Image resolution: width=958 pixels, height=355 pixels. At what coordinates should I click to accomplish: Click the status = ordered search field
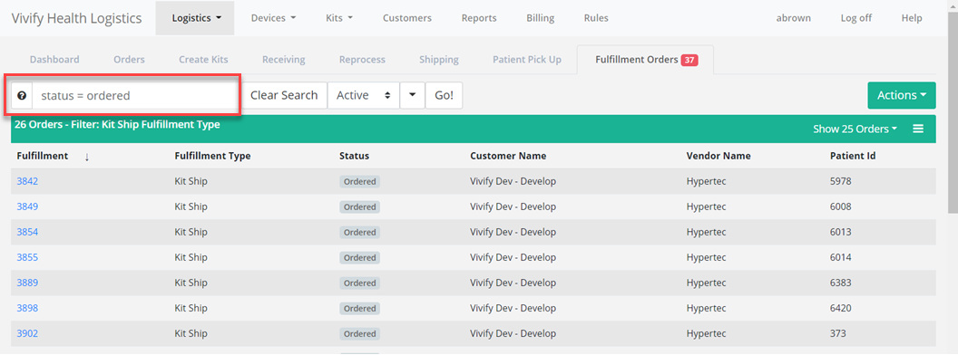[135, 96]
